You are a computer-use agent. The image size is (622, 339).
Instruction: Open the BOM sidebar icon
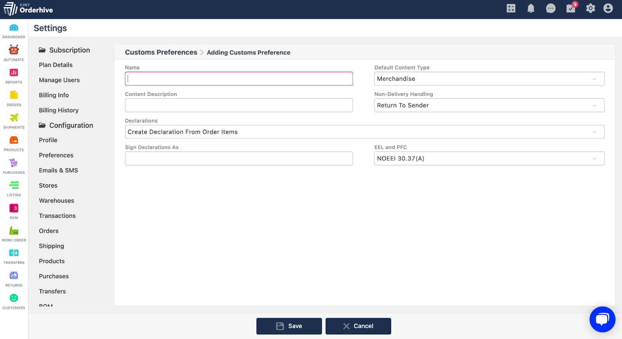(14, 208)
